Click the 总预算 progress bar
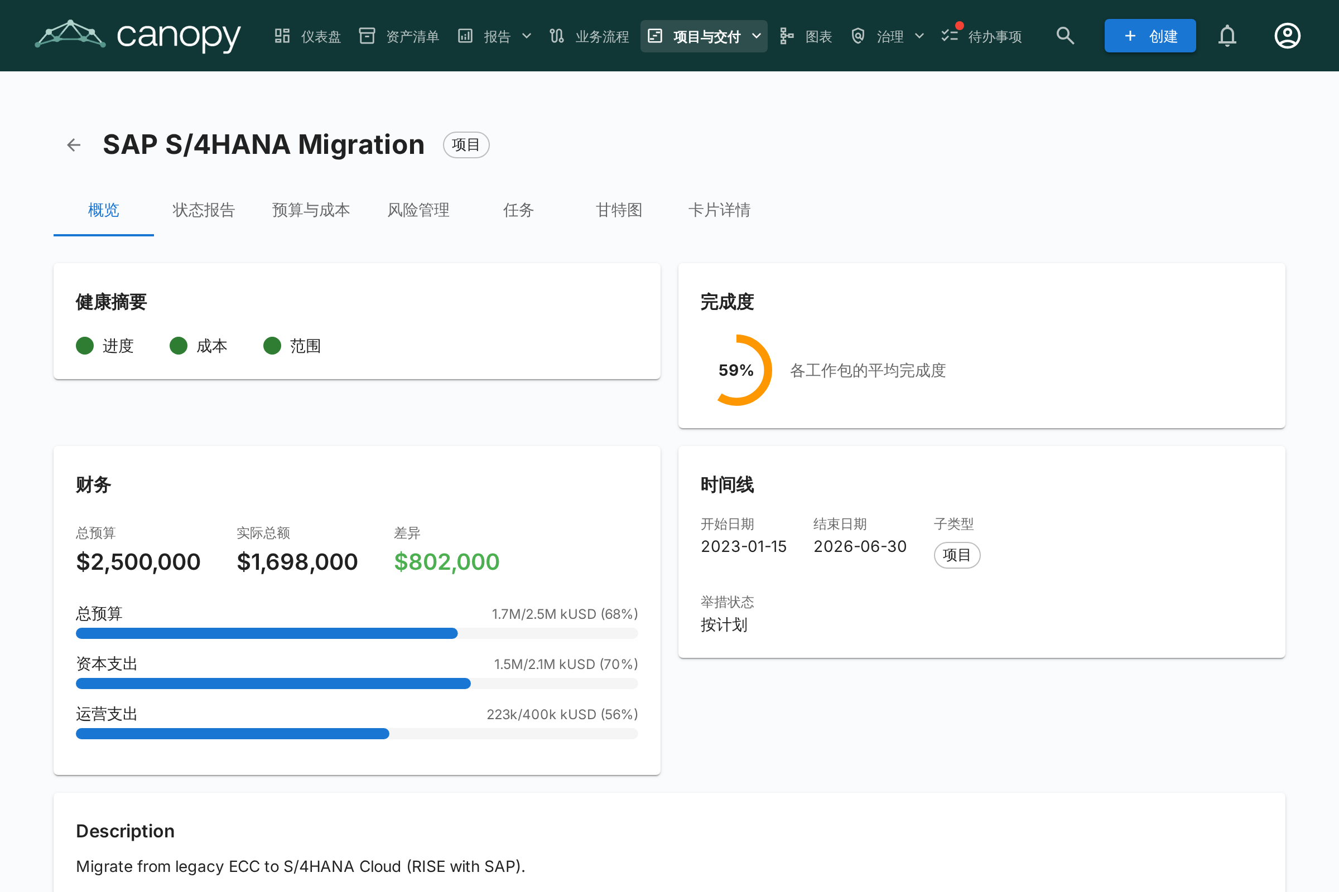This screenshot has width=1339, height=892. (x=357, y=634)
